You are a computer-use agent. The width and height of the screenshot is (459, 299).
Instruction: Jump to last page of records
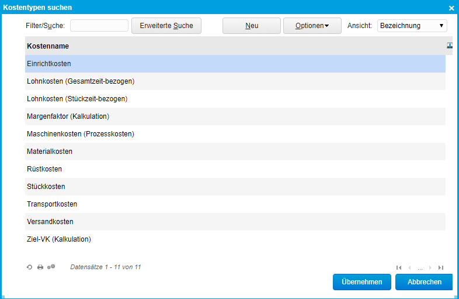tap(441, 267)
